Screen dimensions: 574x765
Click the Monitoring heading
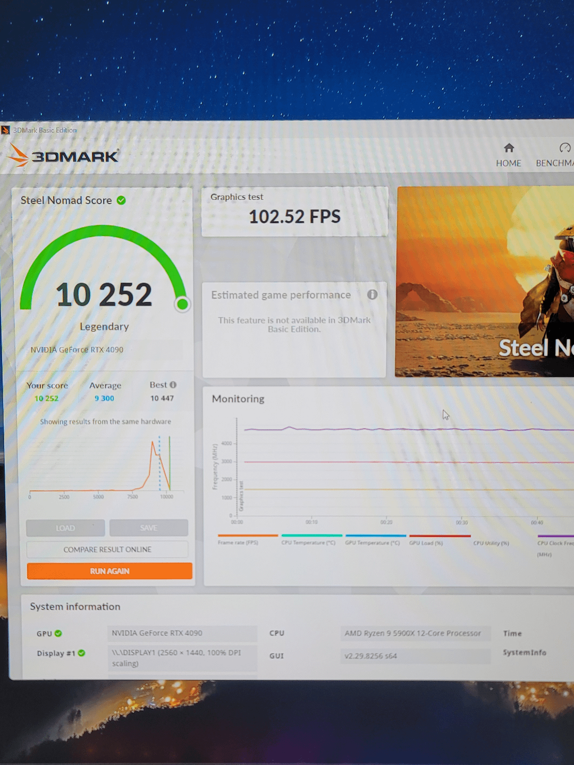pyautogui.click(x=238, y=399)
